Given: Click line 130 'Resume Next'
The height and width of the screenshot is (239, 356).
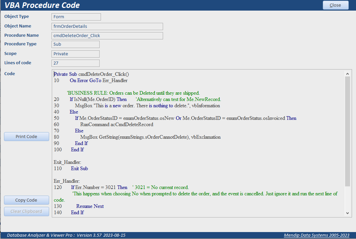Looking at the screenshot, I should (79, 206).
